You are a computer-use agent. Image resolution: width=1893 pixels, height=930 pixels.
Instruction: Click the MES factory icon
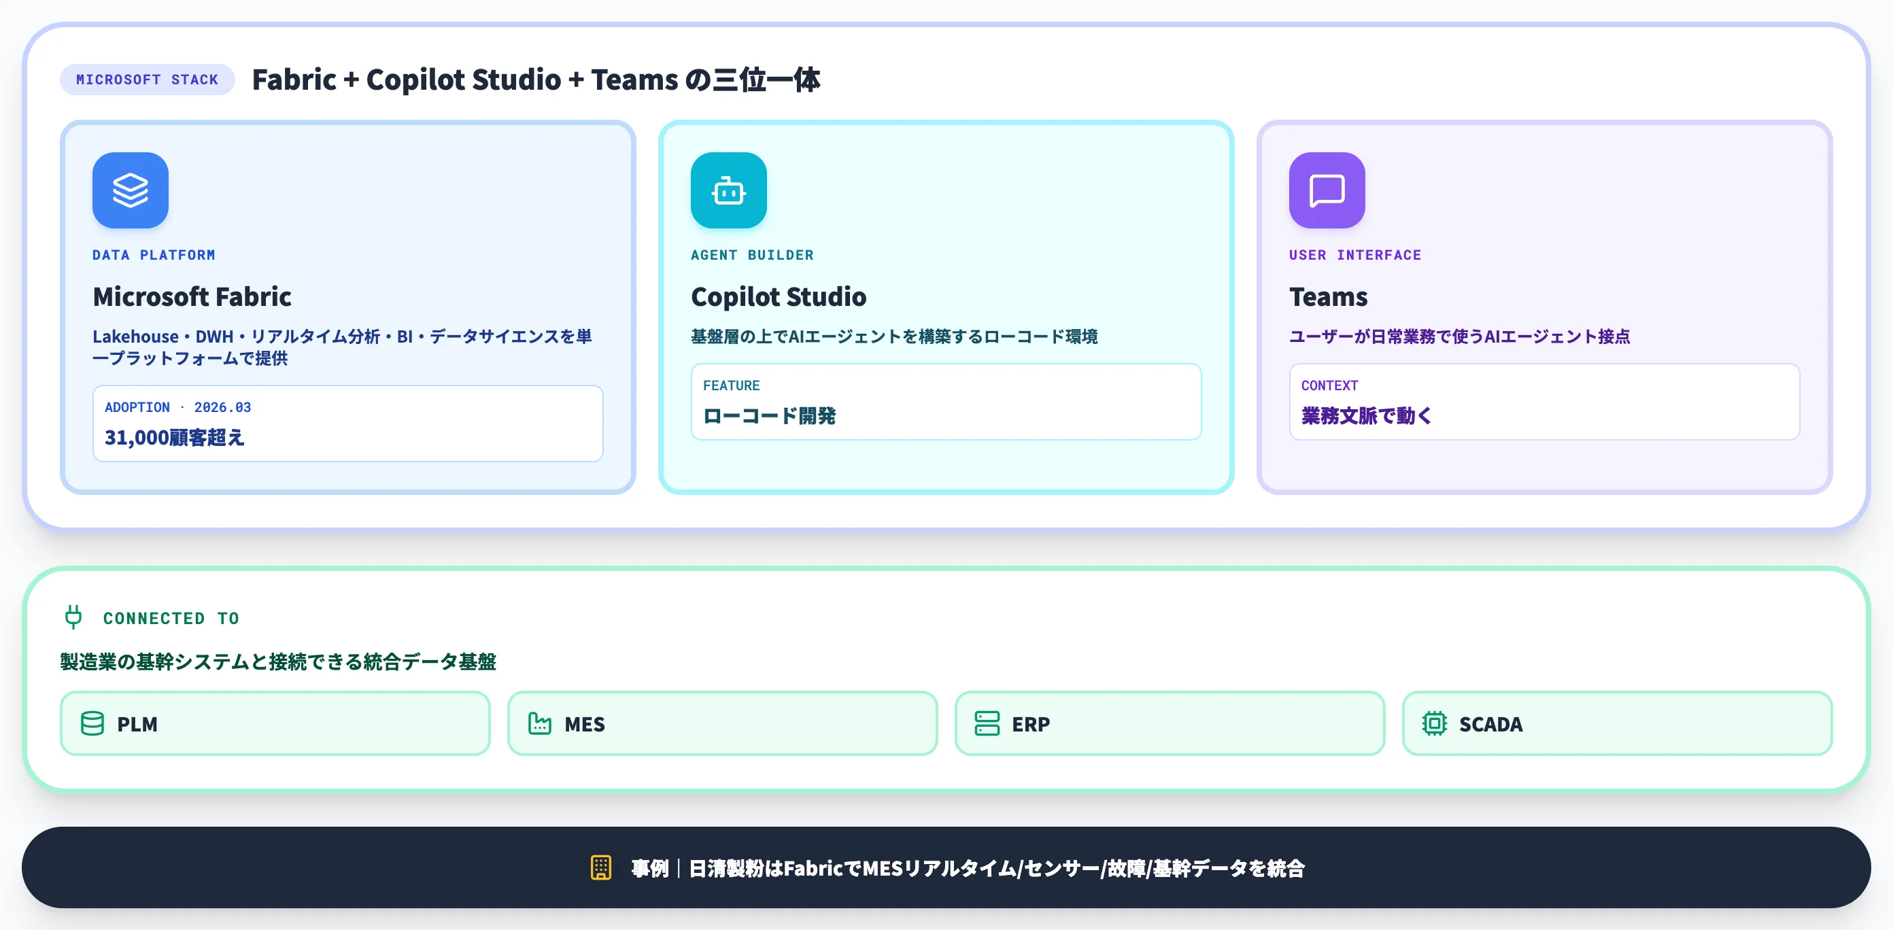pos(540,723)
